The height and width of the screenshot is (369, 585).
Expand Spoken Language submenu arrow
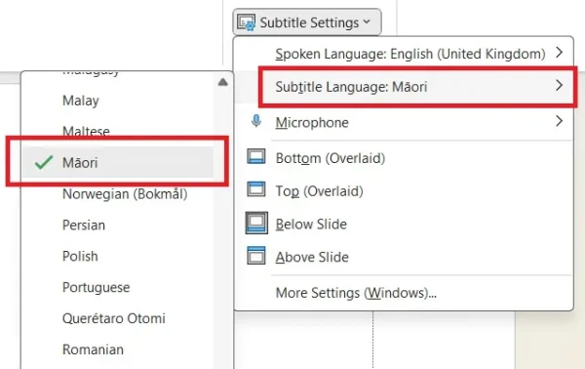tap(559, 53)
